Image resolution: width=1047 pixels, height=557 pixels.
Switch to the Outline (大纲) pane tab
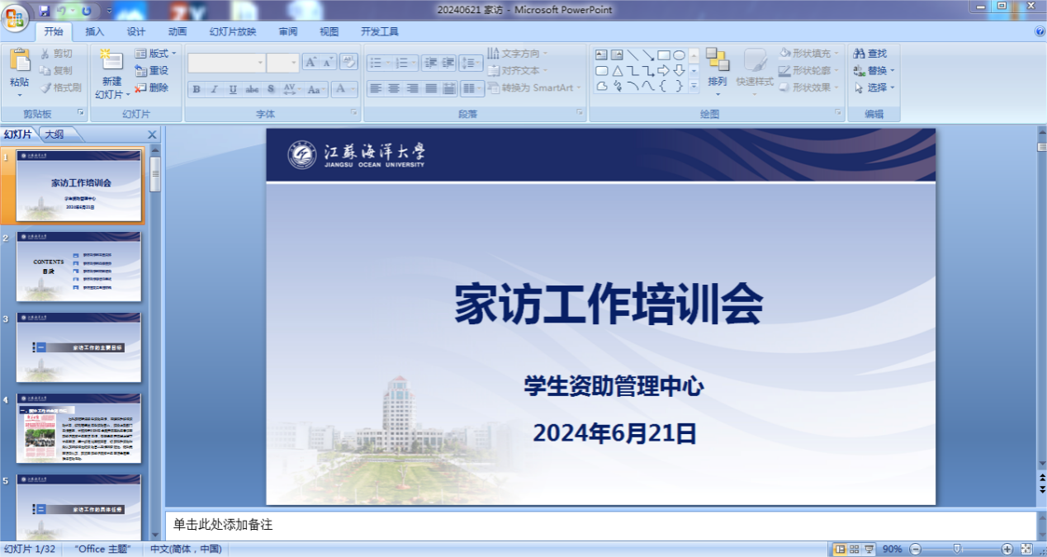point(54,134)
